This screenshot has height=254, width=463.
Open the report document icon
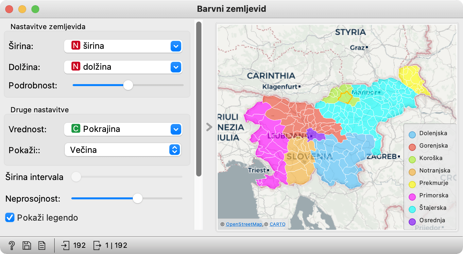pyautogui.click(x=42, y=245)
